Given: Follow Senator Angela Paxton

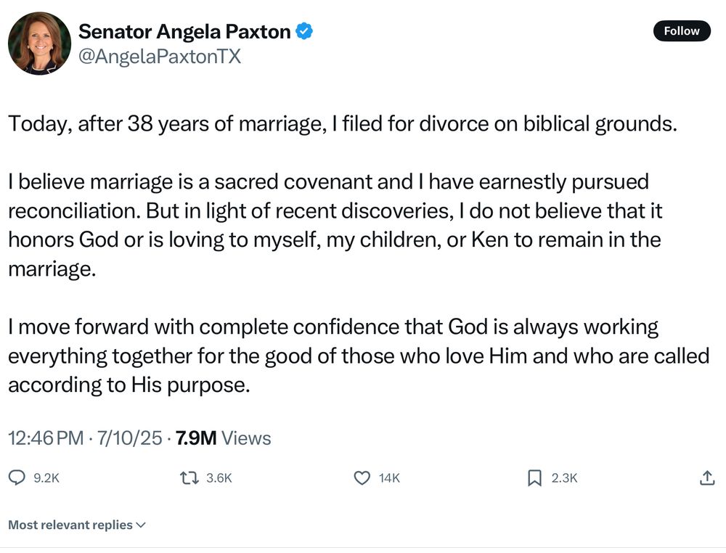Looking at the screenshot, I should pos(682,31).
